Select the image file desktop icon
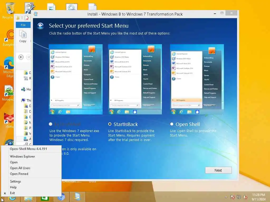 51,7
